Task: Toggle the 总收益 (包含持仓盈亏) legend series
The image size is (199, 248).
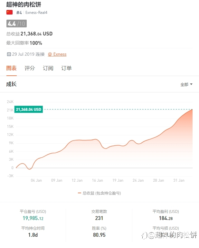Action: point(99,193)
